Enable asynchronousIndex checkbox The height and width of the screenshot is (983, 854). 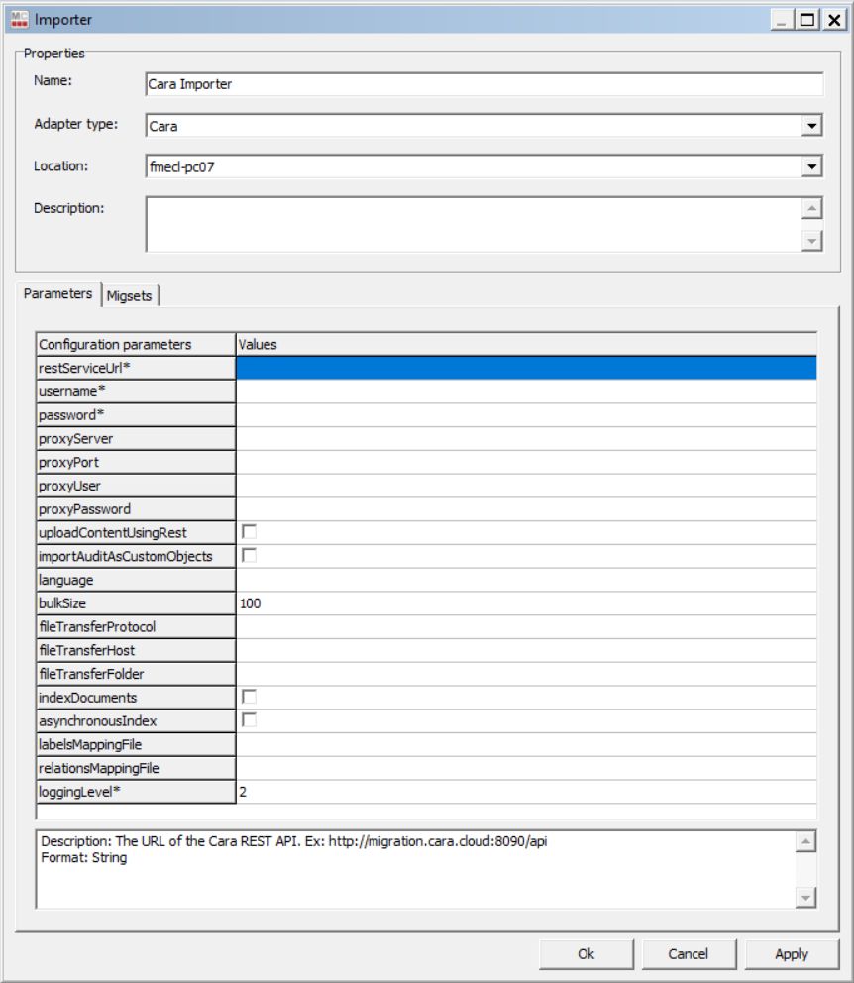click(249, 720)
